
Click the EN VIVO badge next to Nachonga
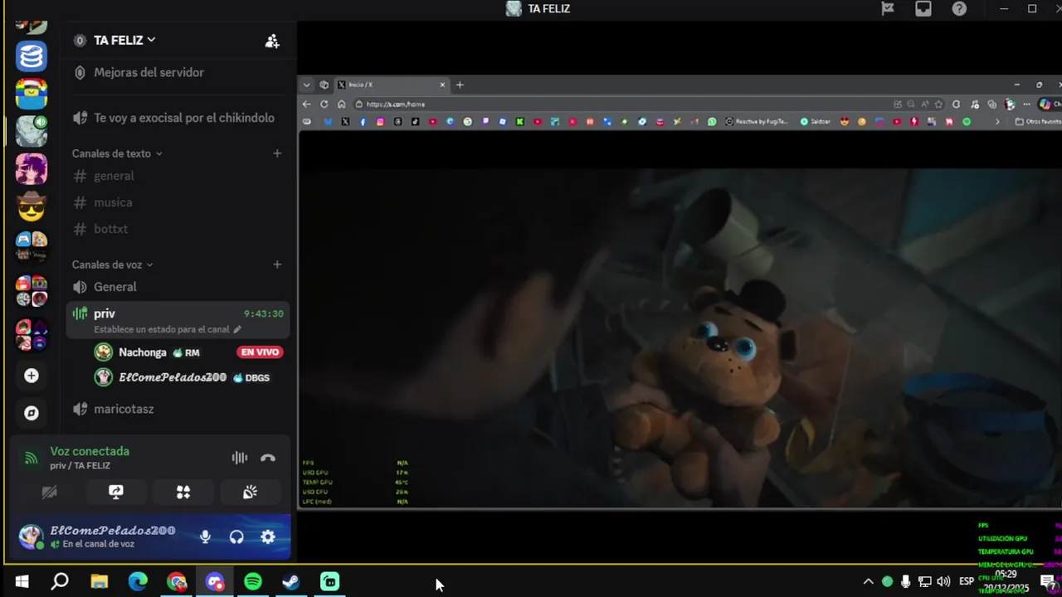pyautogui.click(x=261, y=352)
